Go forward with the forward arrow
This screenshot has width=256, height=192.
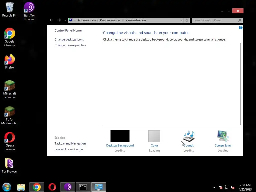[59, 20]
